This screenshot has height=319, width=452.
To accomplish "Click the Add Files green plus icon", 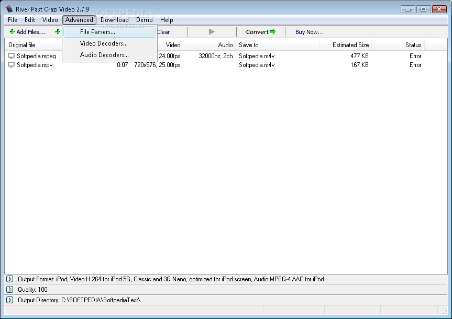I will (x=12, y=32).
